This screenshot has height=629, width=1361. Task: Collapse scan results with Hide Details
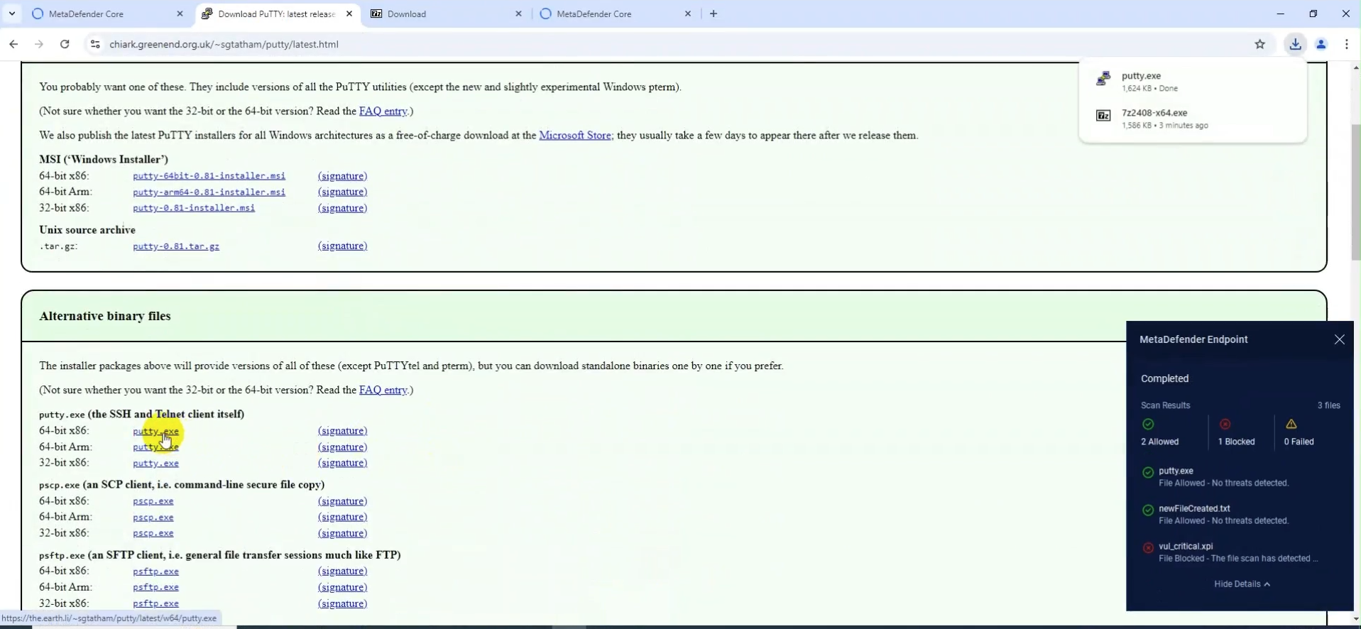pyautogui.click(x=1242, y=584)
